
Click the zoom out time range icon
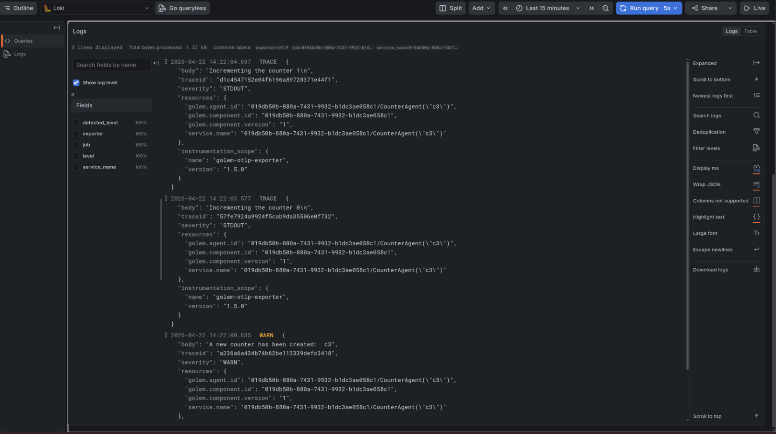click(x=606, y=8)
